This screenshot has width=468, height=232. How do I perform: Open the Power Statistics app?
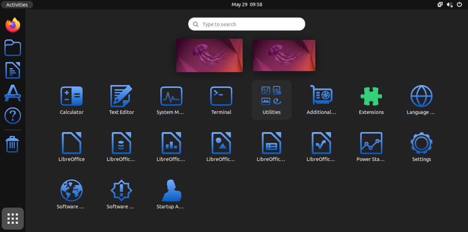371,143
